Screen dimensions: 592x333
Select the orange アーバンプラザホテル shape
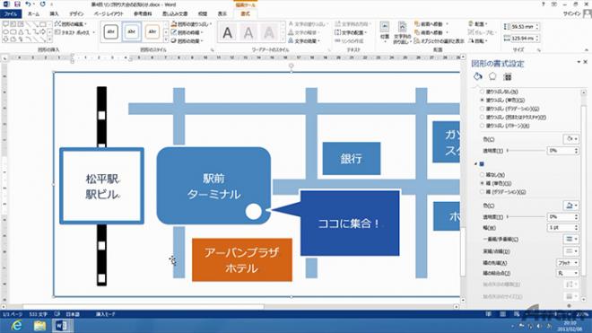242,260
